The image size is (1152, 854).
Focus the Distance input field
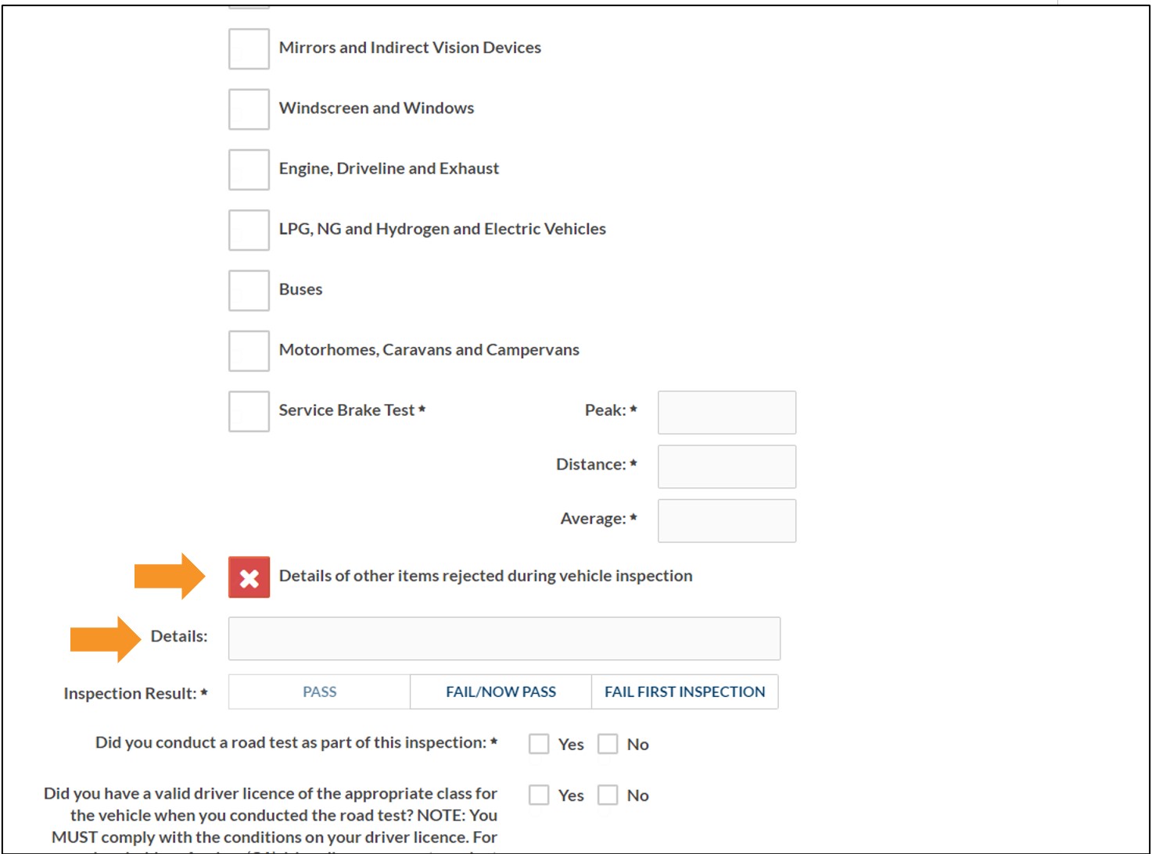[x=727, y=466]
